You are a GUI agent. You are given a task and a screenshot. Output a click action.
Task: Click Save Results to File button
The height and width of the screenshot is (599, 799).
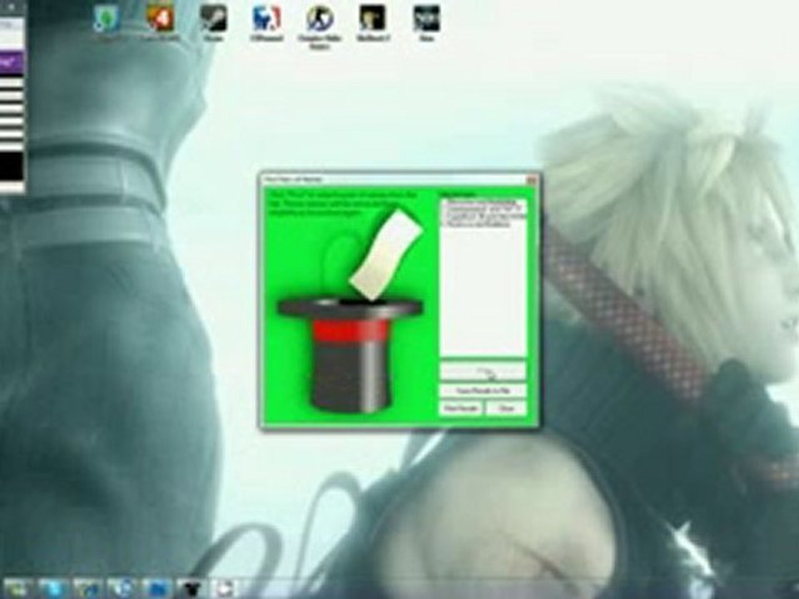click(483, 391)
